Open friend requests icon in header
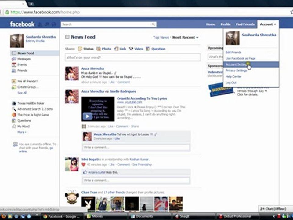Viewport: 293px width, 220px height. tap(40, 24)
